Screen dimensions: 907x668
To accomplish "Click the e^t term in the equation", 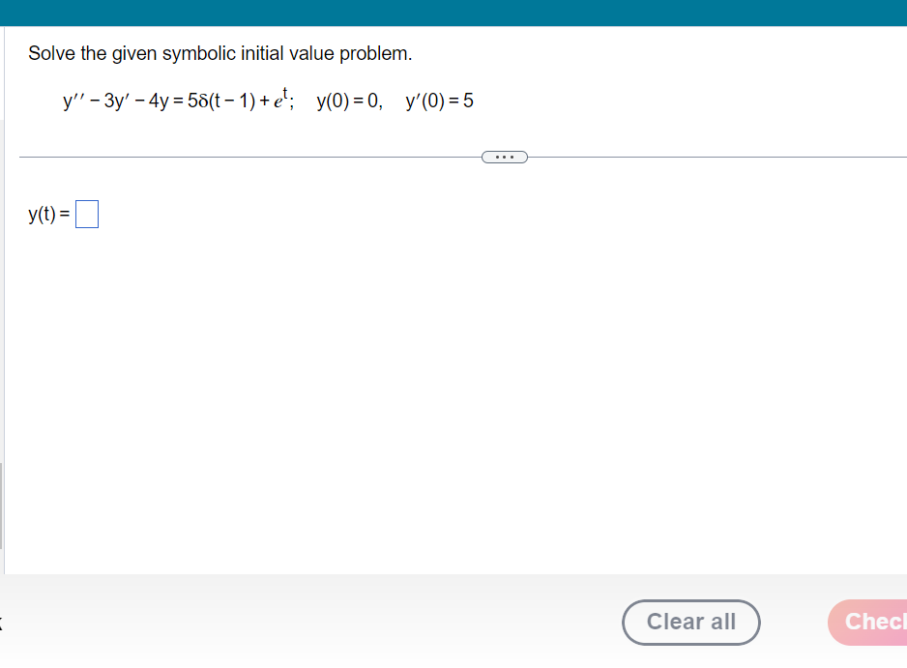I will click(279, 97).
